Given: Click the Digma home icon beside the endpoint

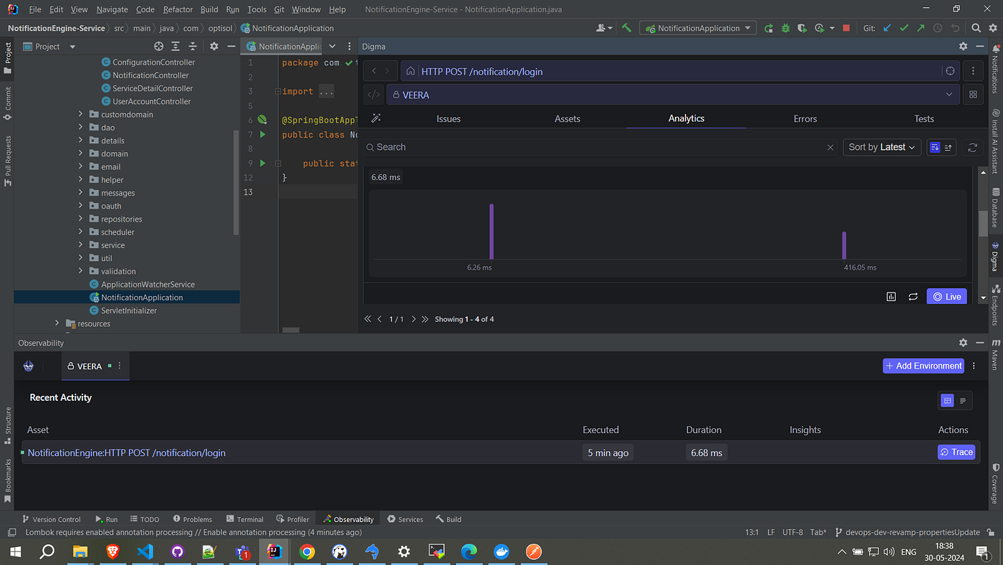Looking at the screenshot, I should point(411,72).
